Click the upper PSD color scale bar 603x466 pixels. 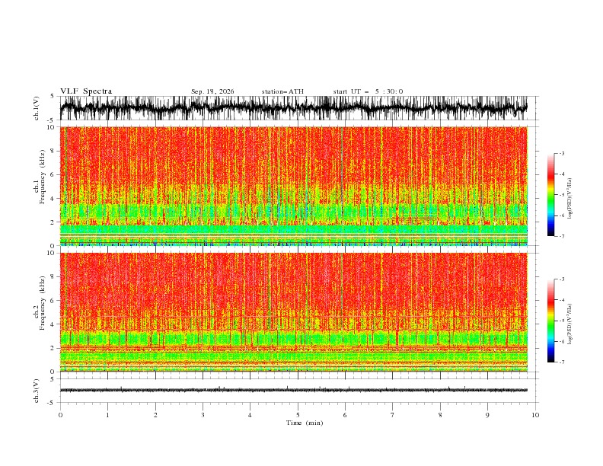click(550, 195)
